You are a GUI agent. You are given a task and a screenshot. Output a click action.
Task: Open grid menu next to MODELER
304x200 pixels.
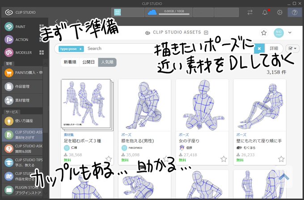(x=42, y=53)
